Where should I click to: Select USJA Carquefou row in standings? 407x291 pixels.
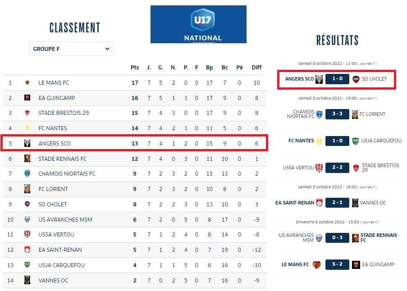tap(135, 265)
